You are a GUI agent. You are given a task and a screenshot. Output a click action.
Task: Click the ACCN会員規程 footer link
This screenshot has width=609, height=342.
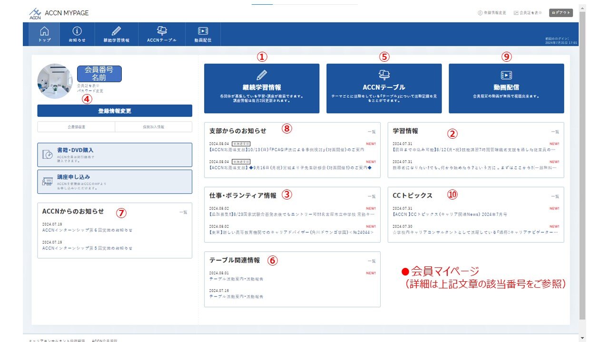pyautogui.click(x=105, y=340)
